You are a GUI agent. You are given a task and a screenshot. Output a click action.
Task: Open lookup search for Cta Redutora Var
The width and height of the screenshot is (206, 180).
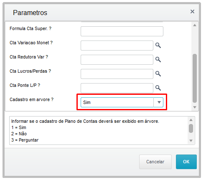click(158, 60)
